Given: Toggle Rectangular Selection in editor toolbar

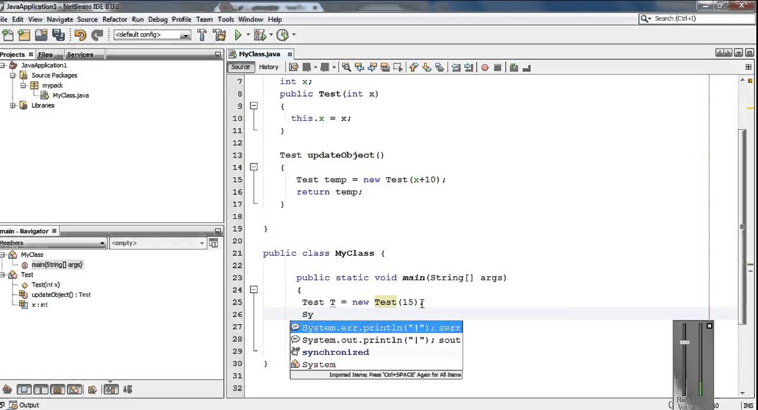Looking at the screenshot, I should [x=397, y=67].
